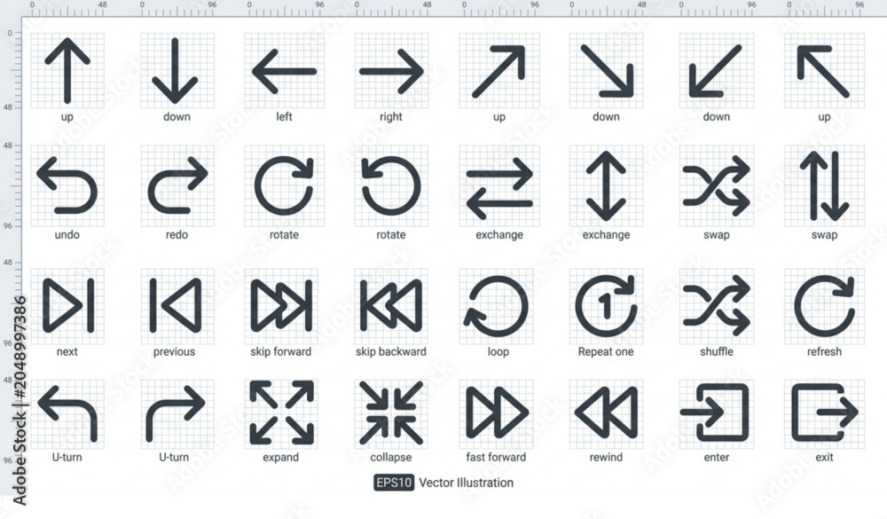The width and height of the screenshot is (887, 519).
Task: Select the right-turning U-turn arrow icon
Action: (x=176, y=413)
